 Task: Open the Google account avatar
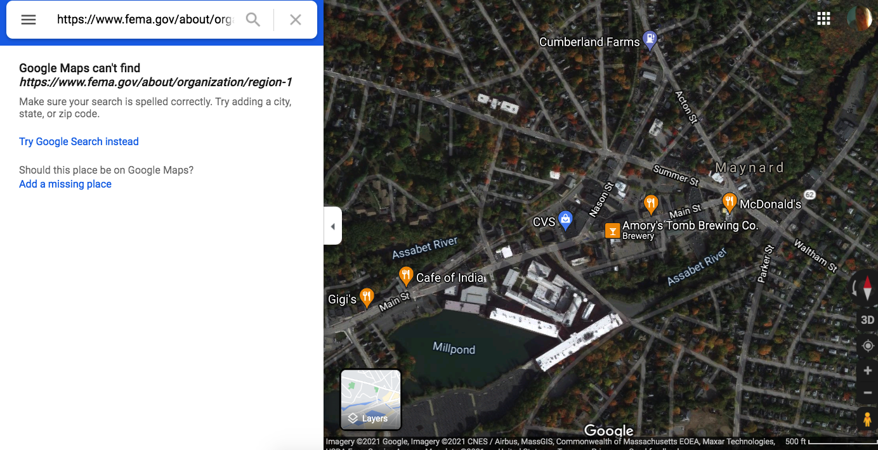(x=860, y=18)
